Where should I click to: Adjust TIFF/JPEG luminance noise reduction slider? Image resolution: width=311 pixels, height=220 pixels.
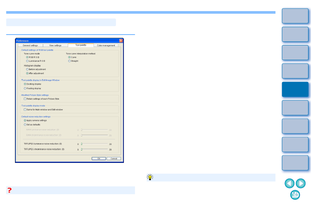tap(95, 144)
